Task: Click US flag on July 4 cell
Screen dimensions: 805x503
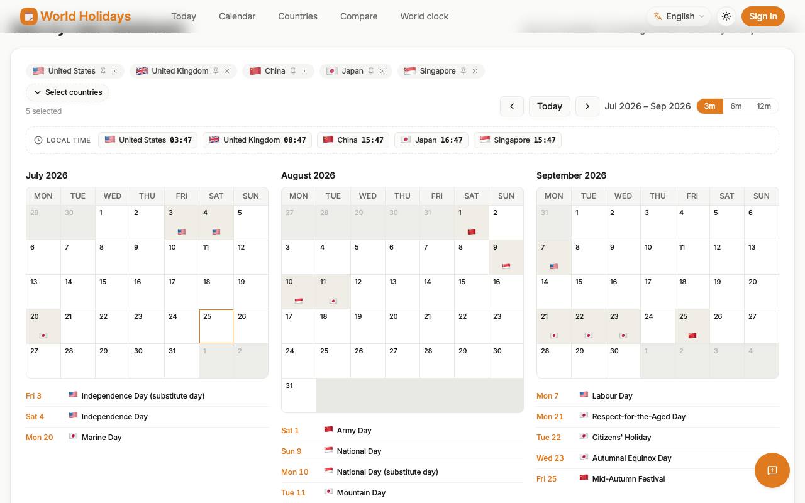Action: tap(216, 232)
